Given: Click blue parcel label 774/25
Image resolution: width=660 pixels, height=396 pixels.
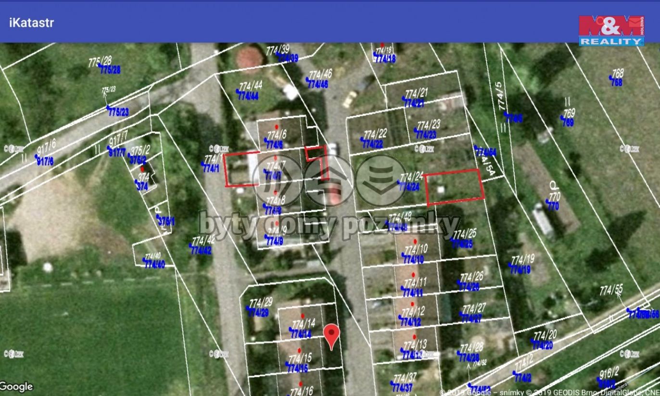Looking at the screenshot, I should [463, 244].
